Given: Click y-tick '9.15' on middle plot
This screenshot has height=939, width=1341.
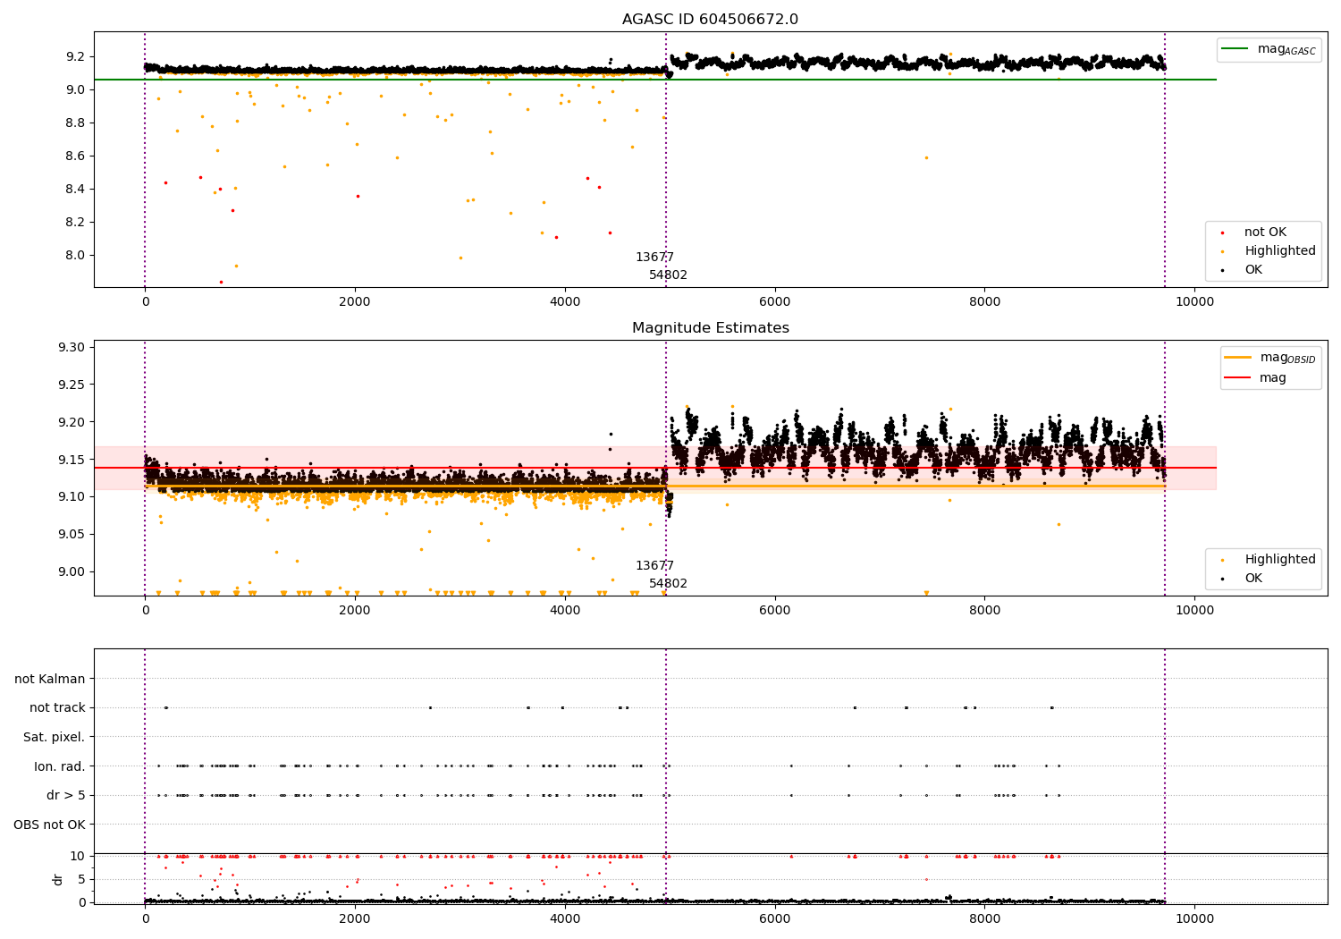Looking at the screenshot, I should 72,460.
